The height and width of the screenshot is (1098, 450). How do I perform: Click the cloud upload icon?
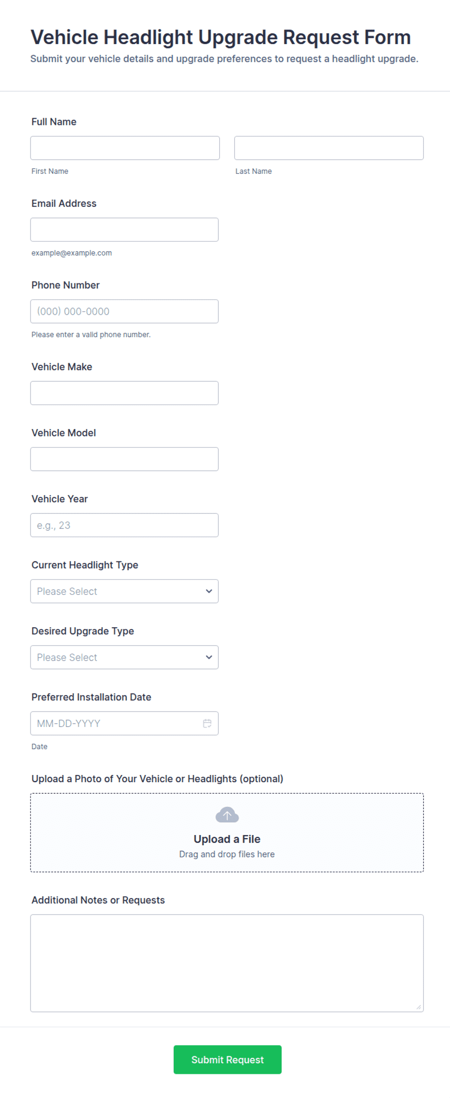coord(227,815)
